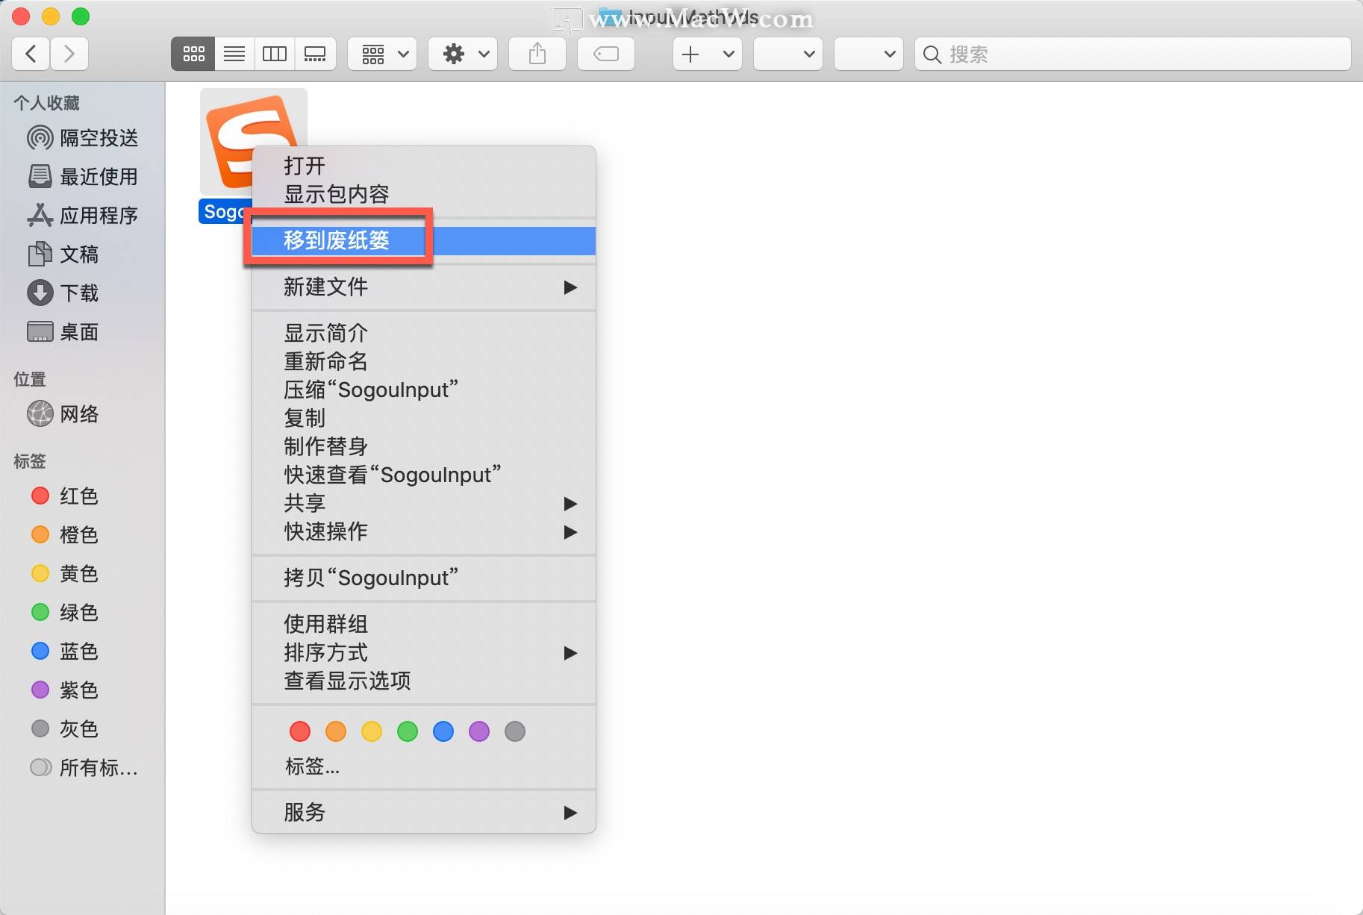
Task: Open the first blank toolbar dropdown
Action: pos(788,54)
